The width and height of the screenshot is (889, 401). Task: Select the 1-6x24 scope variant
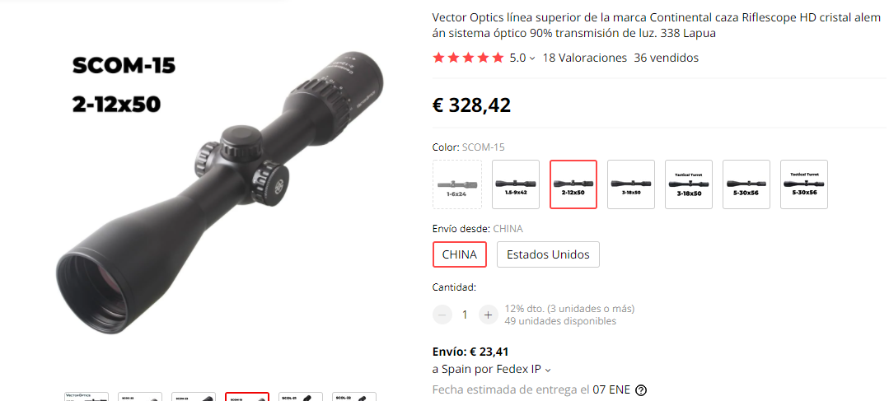[457, 184]
